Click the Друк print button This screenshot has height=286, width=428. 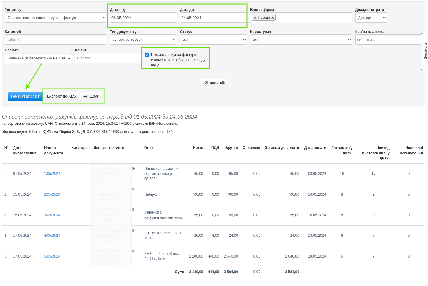[x=91, y=96]
